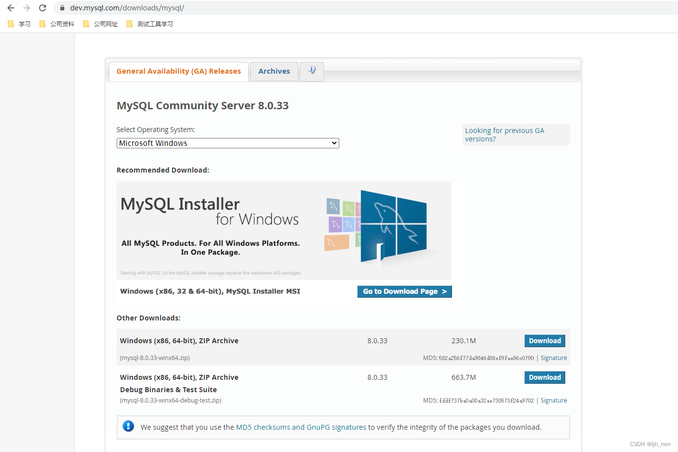Open the Select Operating System dropdown
The image size is (678, 452).
(227, 143)
